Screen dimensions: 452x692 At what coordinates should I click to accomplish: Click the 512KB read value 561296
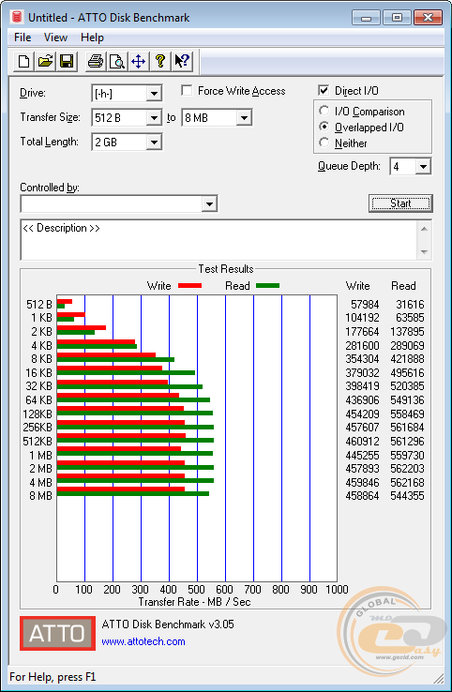[407, 442]
